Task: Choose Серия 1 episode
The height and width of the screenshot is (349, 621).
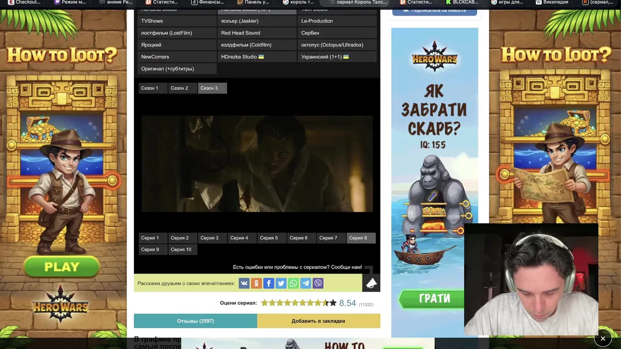Action: (x=153, y=238)
